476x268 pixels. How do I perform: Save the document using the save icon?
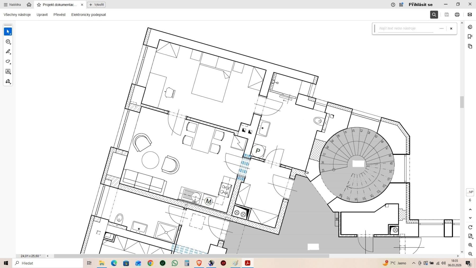[447, 15]
